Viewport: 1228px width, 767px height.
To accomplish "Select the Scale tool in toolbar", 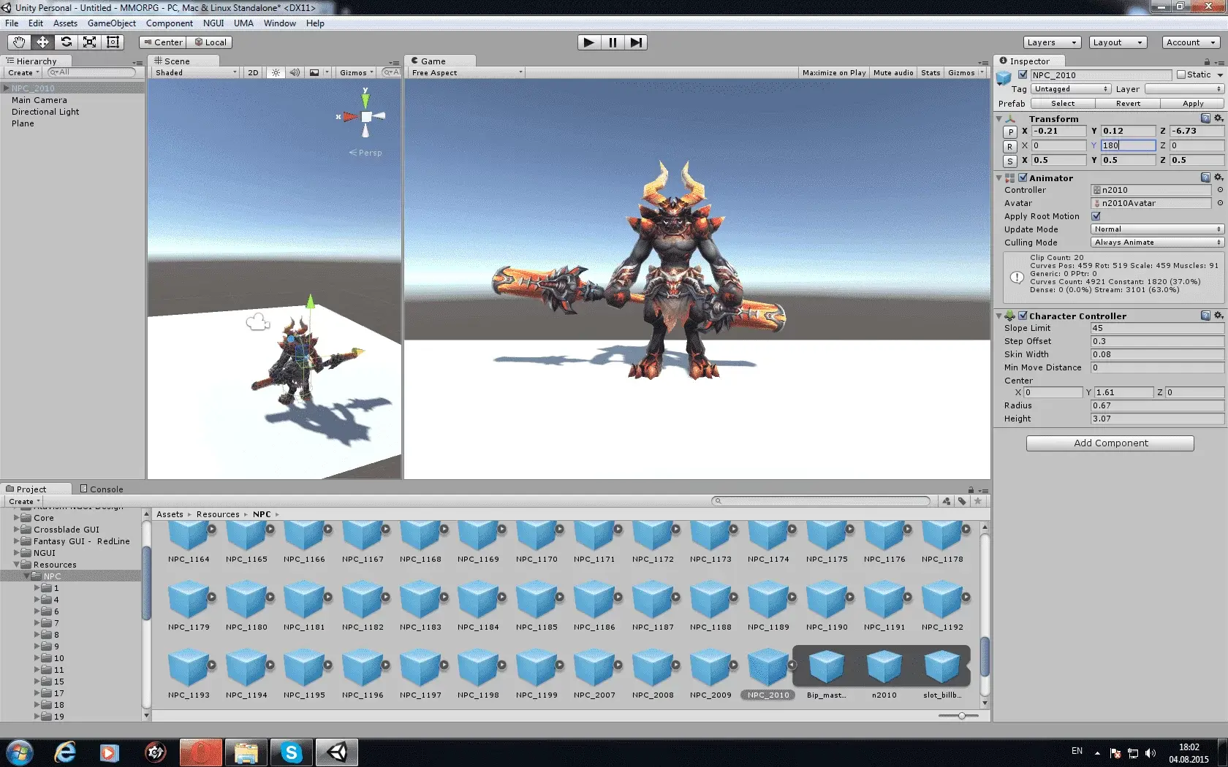I will tap(89, 42).
